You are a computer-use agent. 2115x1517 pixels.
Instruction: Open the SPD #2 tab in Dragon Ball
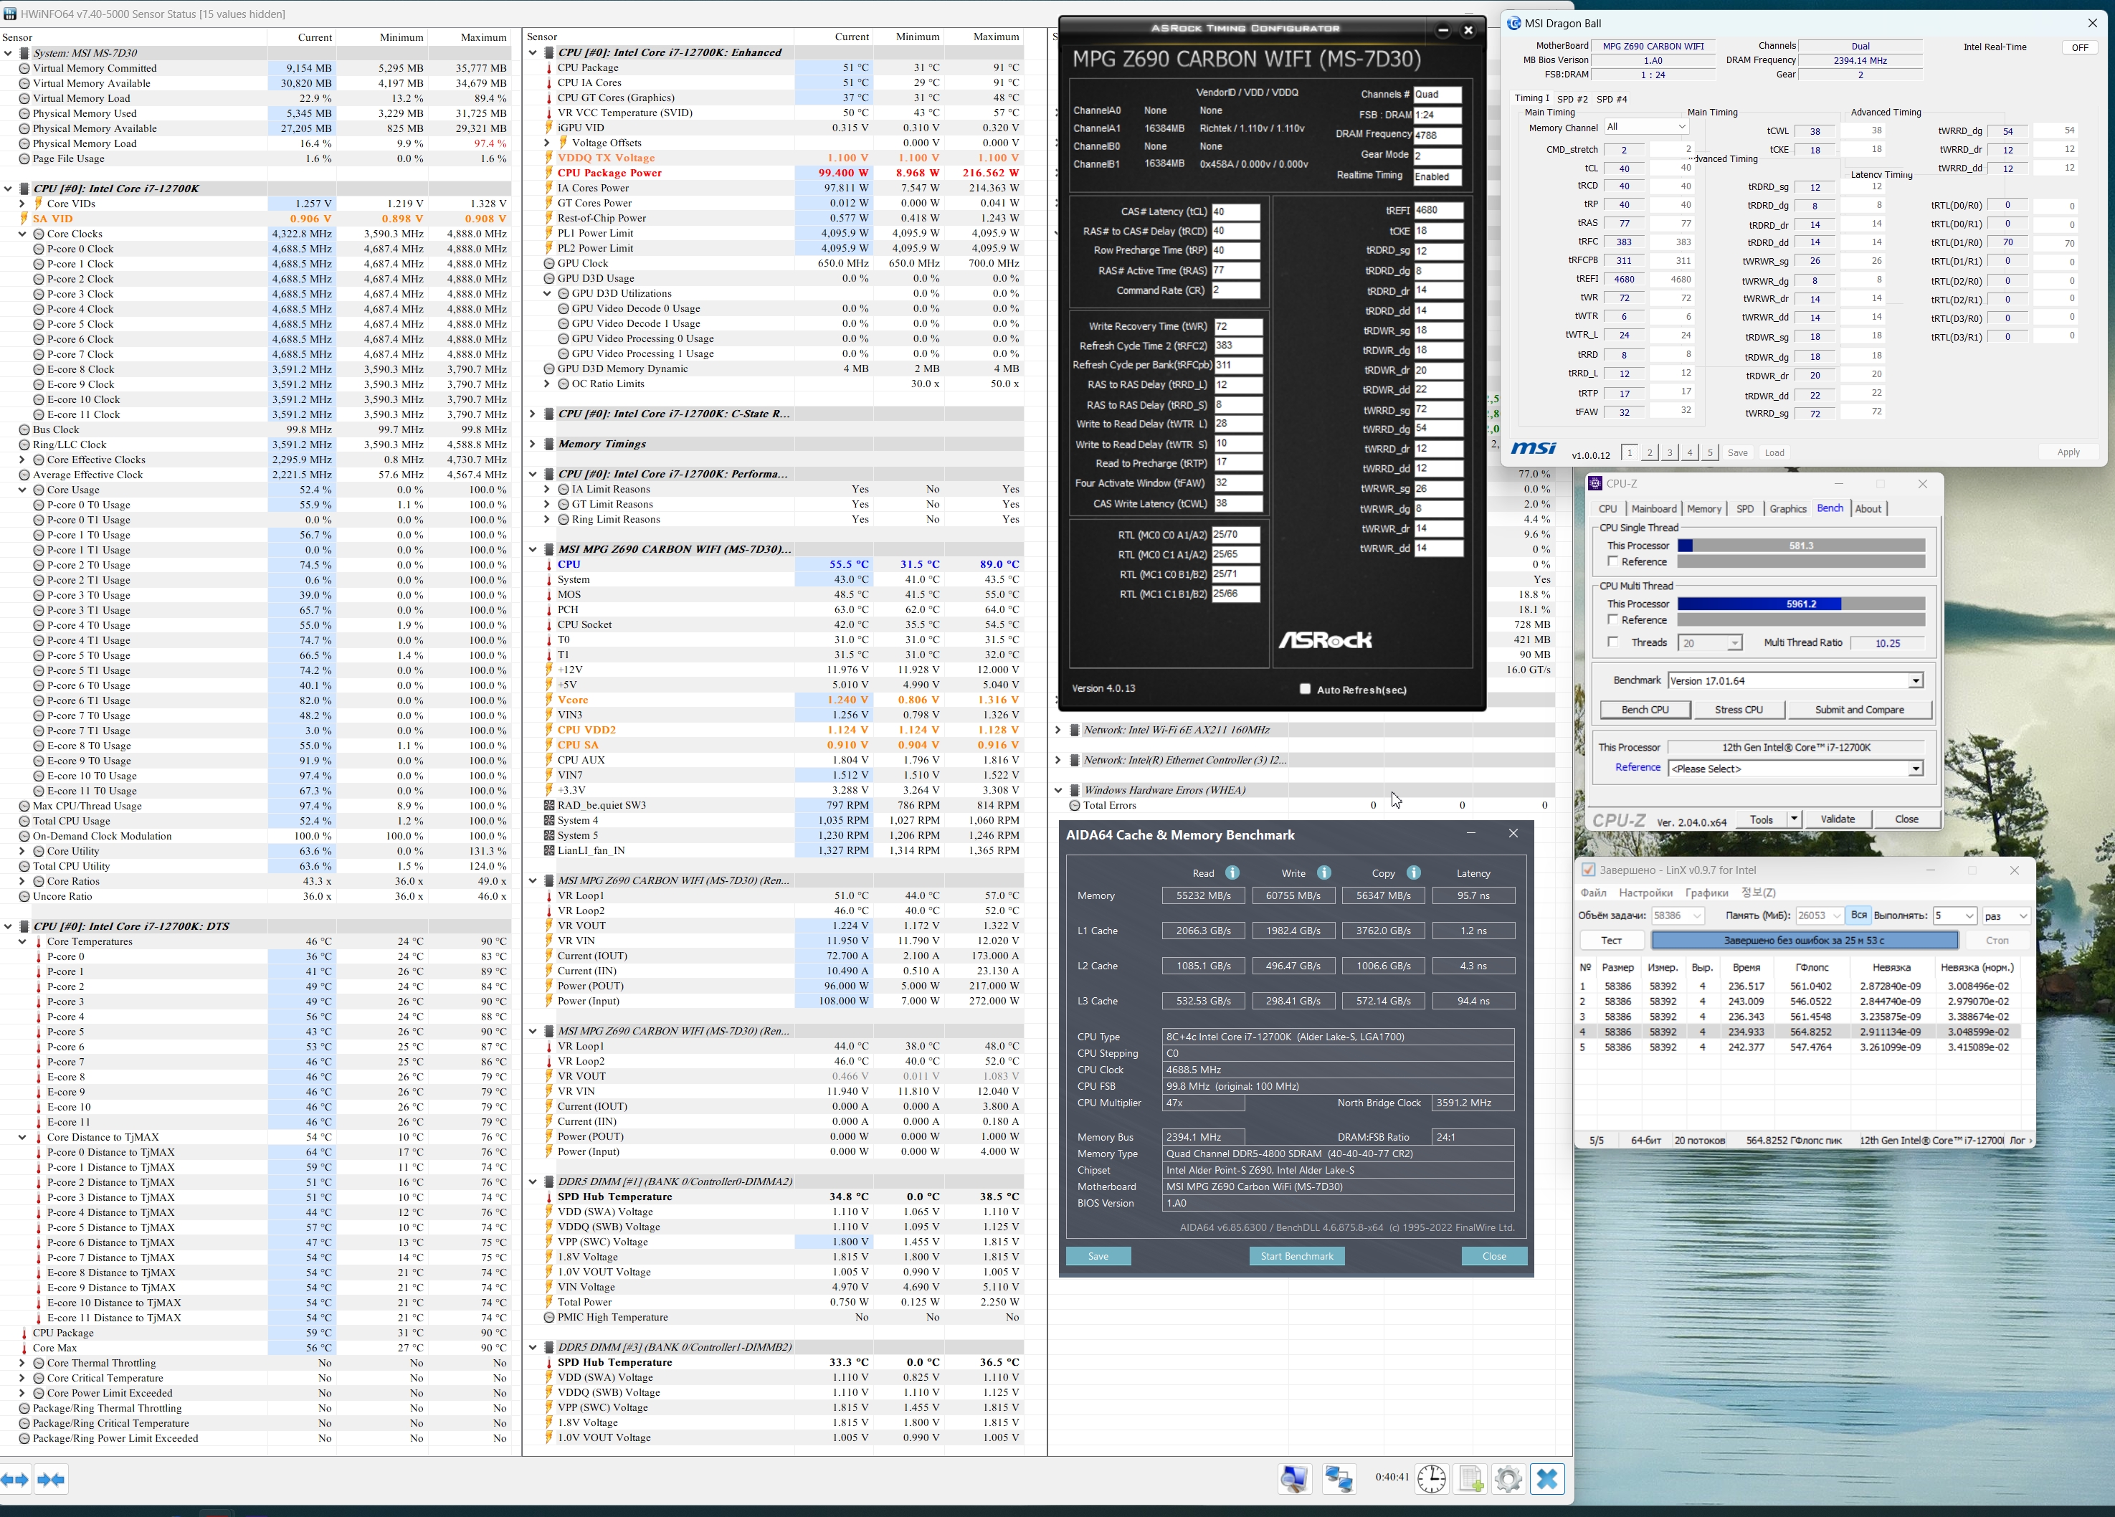tap(1572, 99)
